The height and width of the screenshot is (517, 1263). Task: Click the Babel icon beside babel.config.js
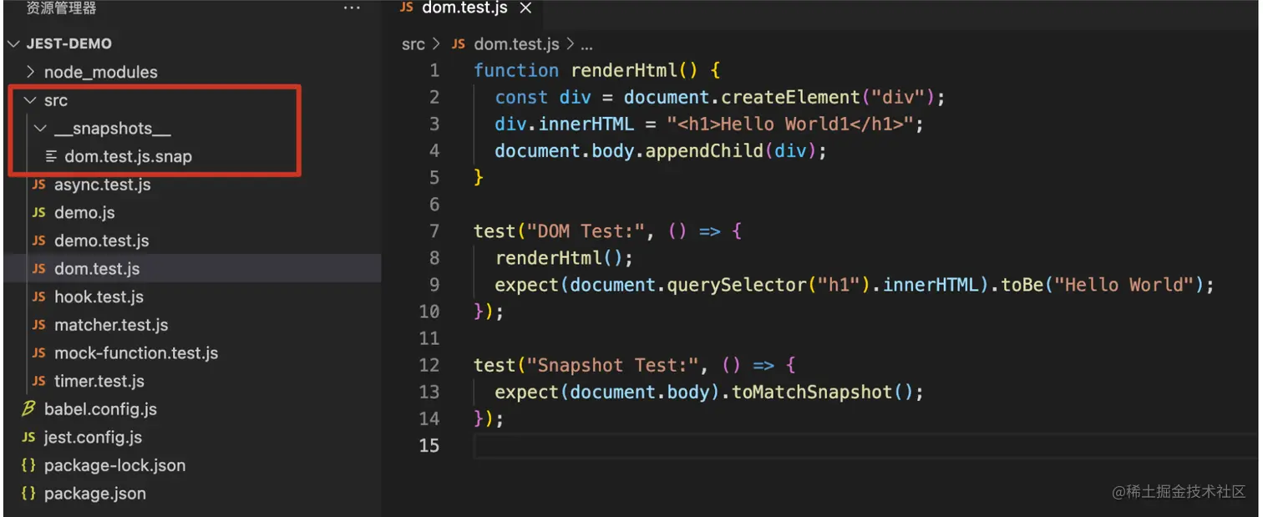click(x=28, y=409)
